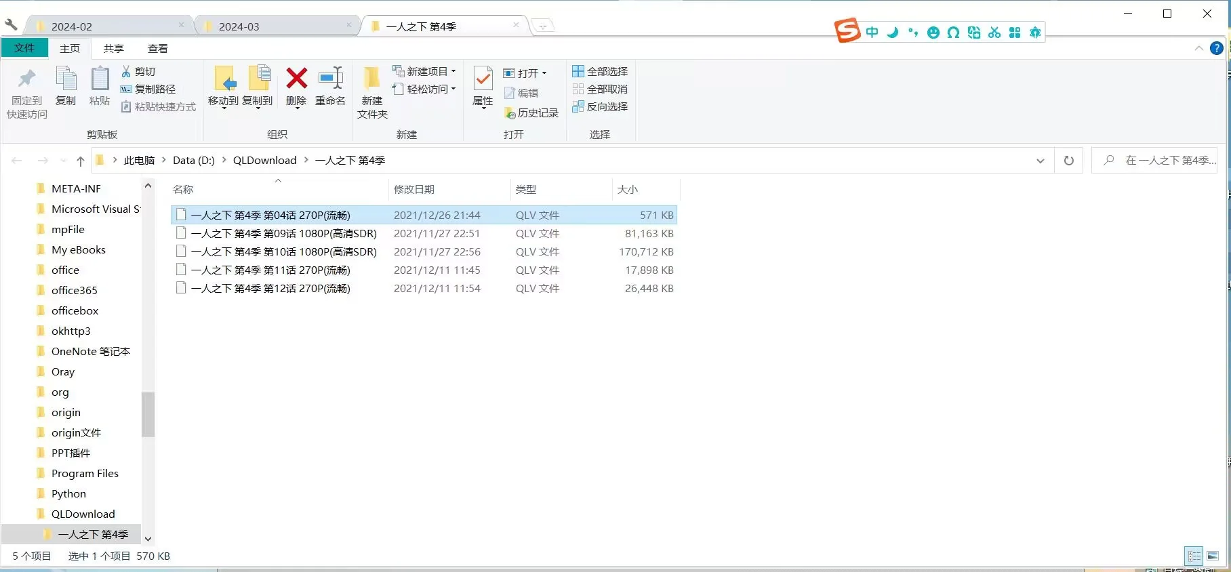Open Help via the blue question mark
The image size is (1231, 572).
[1217, 48]
